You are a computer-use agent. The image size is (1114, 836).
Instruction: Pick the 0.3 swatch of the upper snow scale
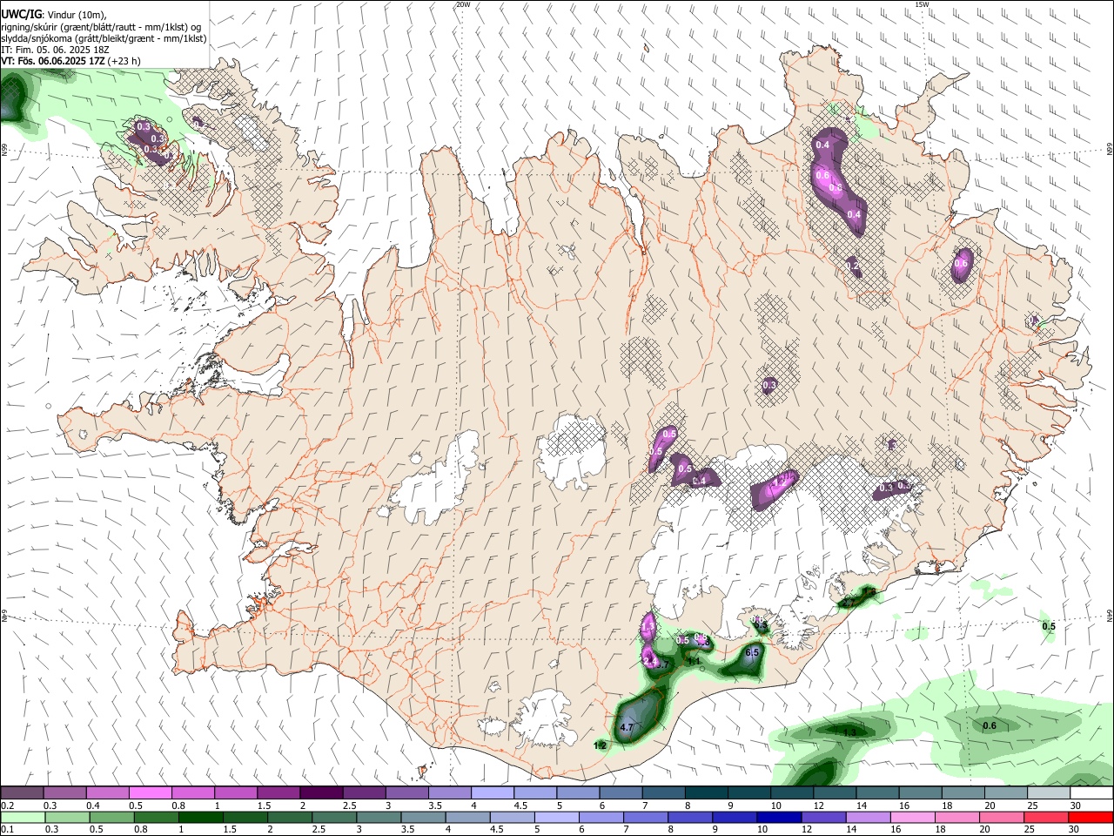pos(64,793)
